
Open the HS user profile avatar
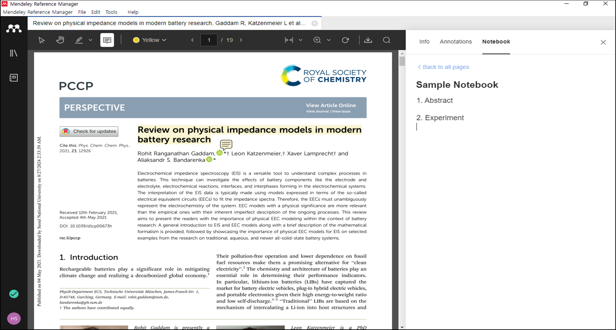click(14, 319)
